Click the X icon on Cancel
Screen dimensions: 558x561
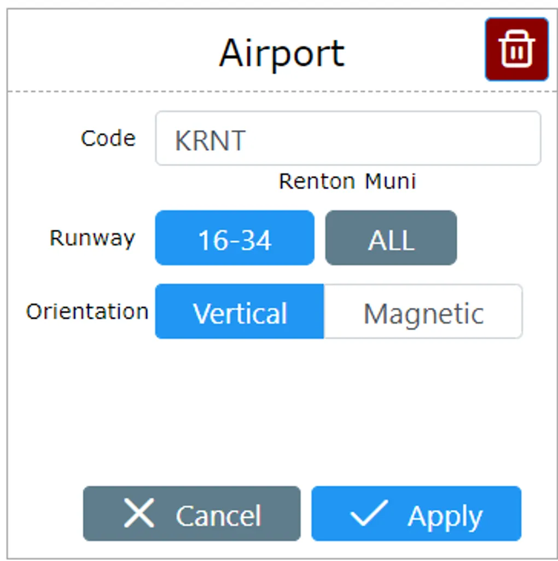pyautogui.click(x=139, y=513)
